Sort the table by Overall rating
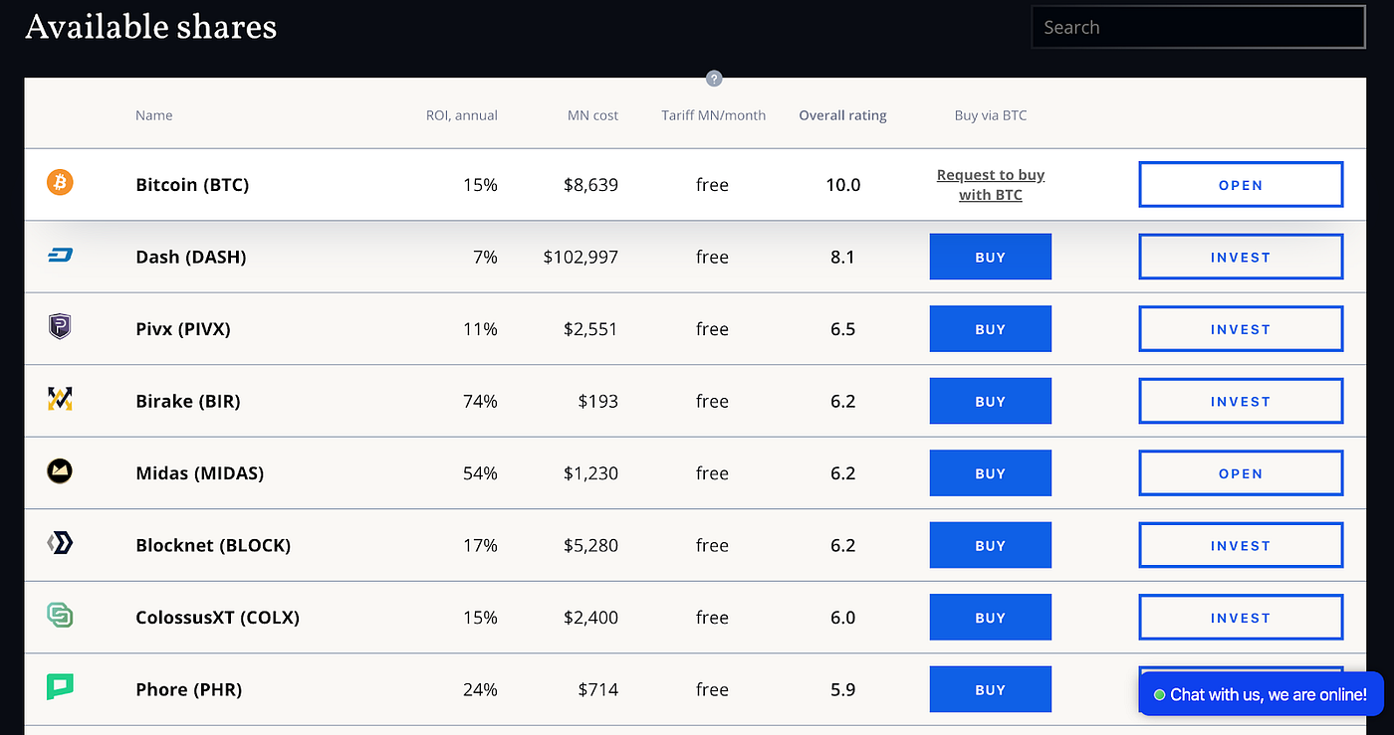The width and height of the screenshot is (1394, 735). point(842,114)
